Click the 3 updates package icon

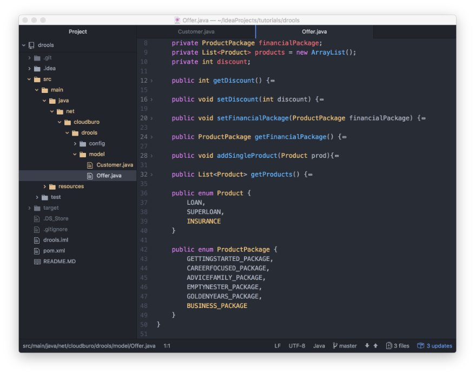[420, 346]
